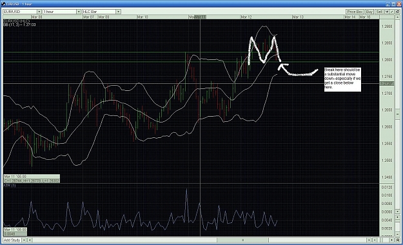403x245 pixels.
Task: Click horizontal scrollbar left arrow
Action: point(30,240)
